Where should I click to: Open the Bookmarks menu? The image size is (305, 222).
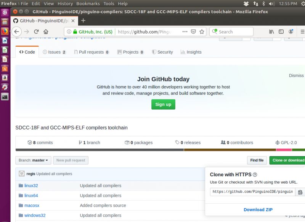(x=88, y=3)
